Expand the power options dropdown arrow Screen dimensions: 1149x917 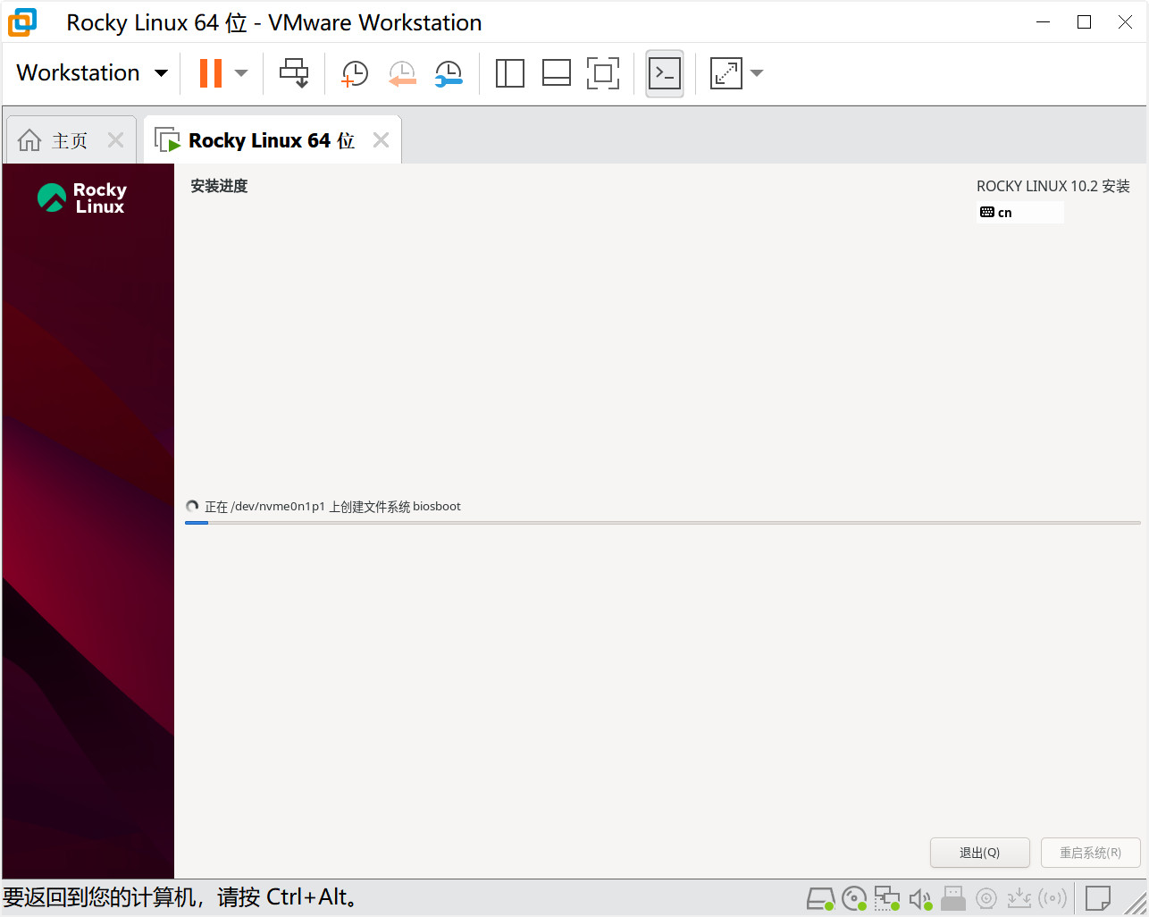click(x=241, y=73)
